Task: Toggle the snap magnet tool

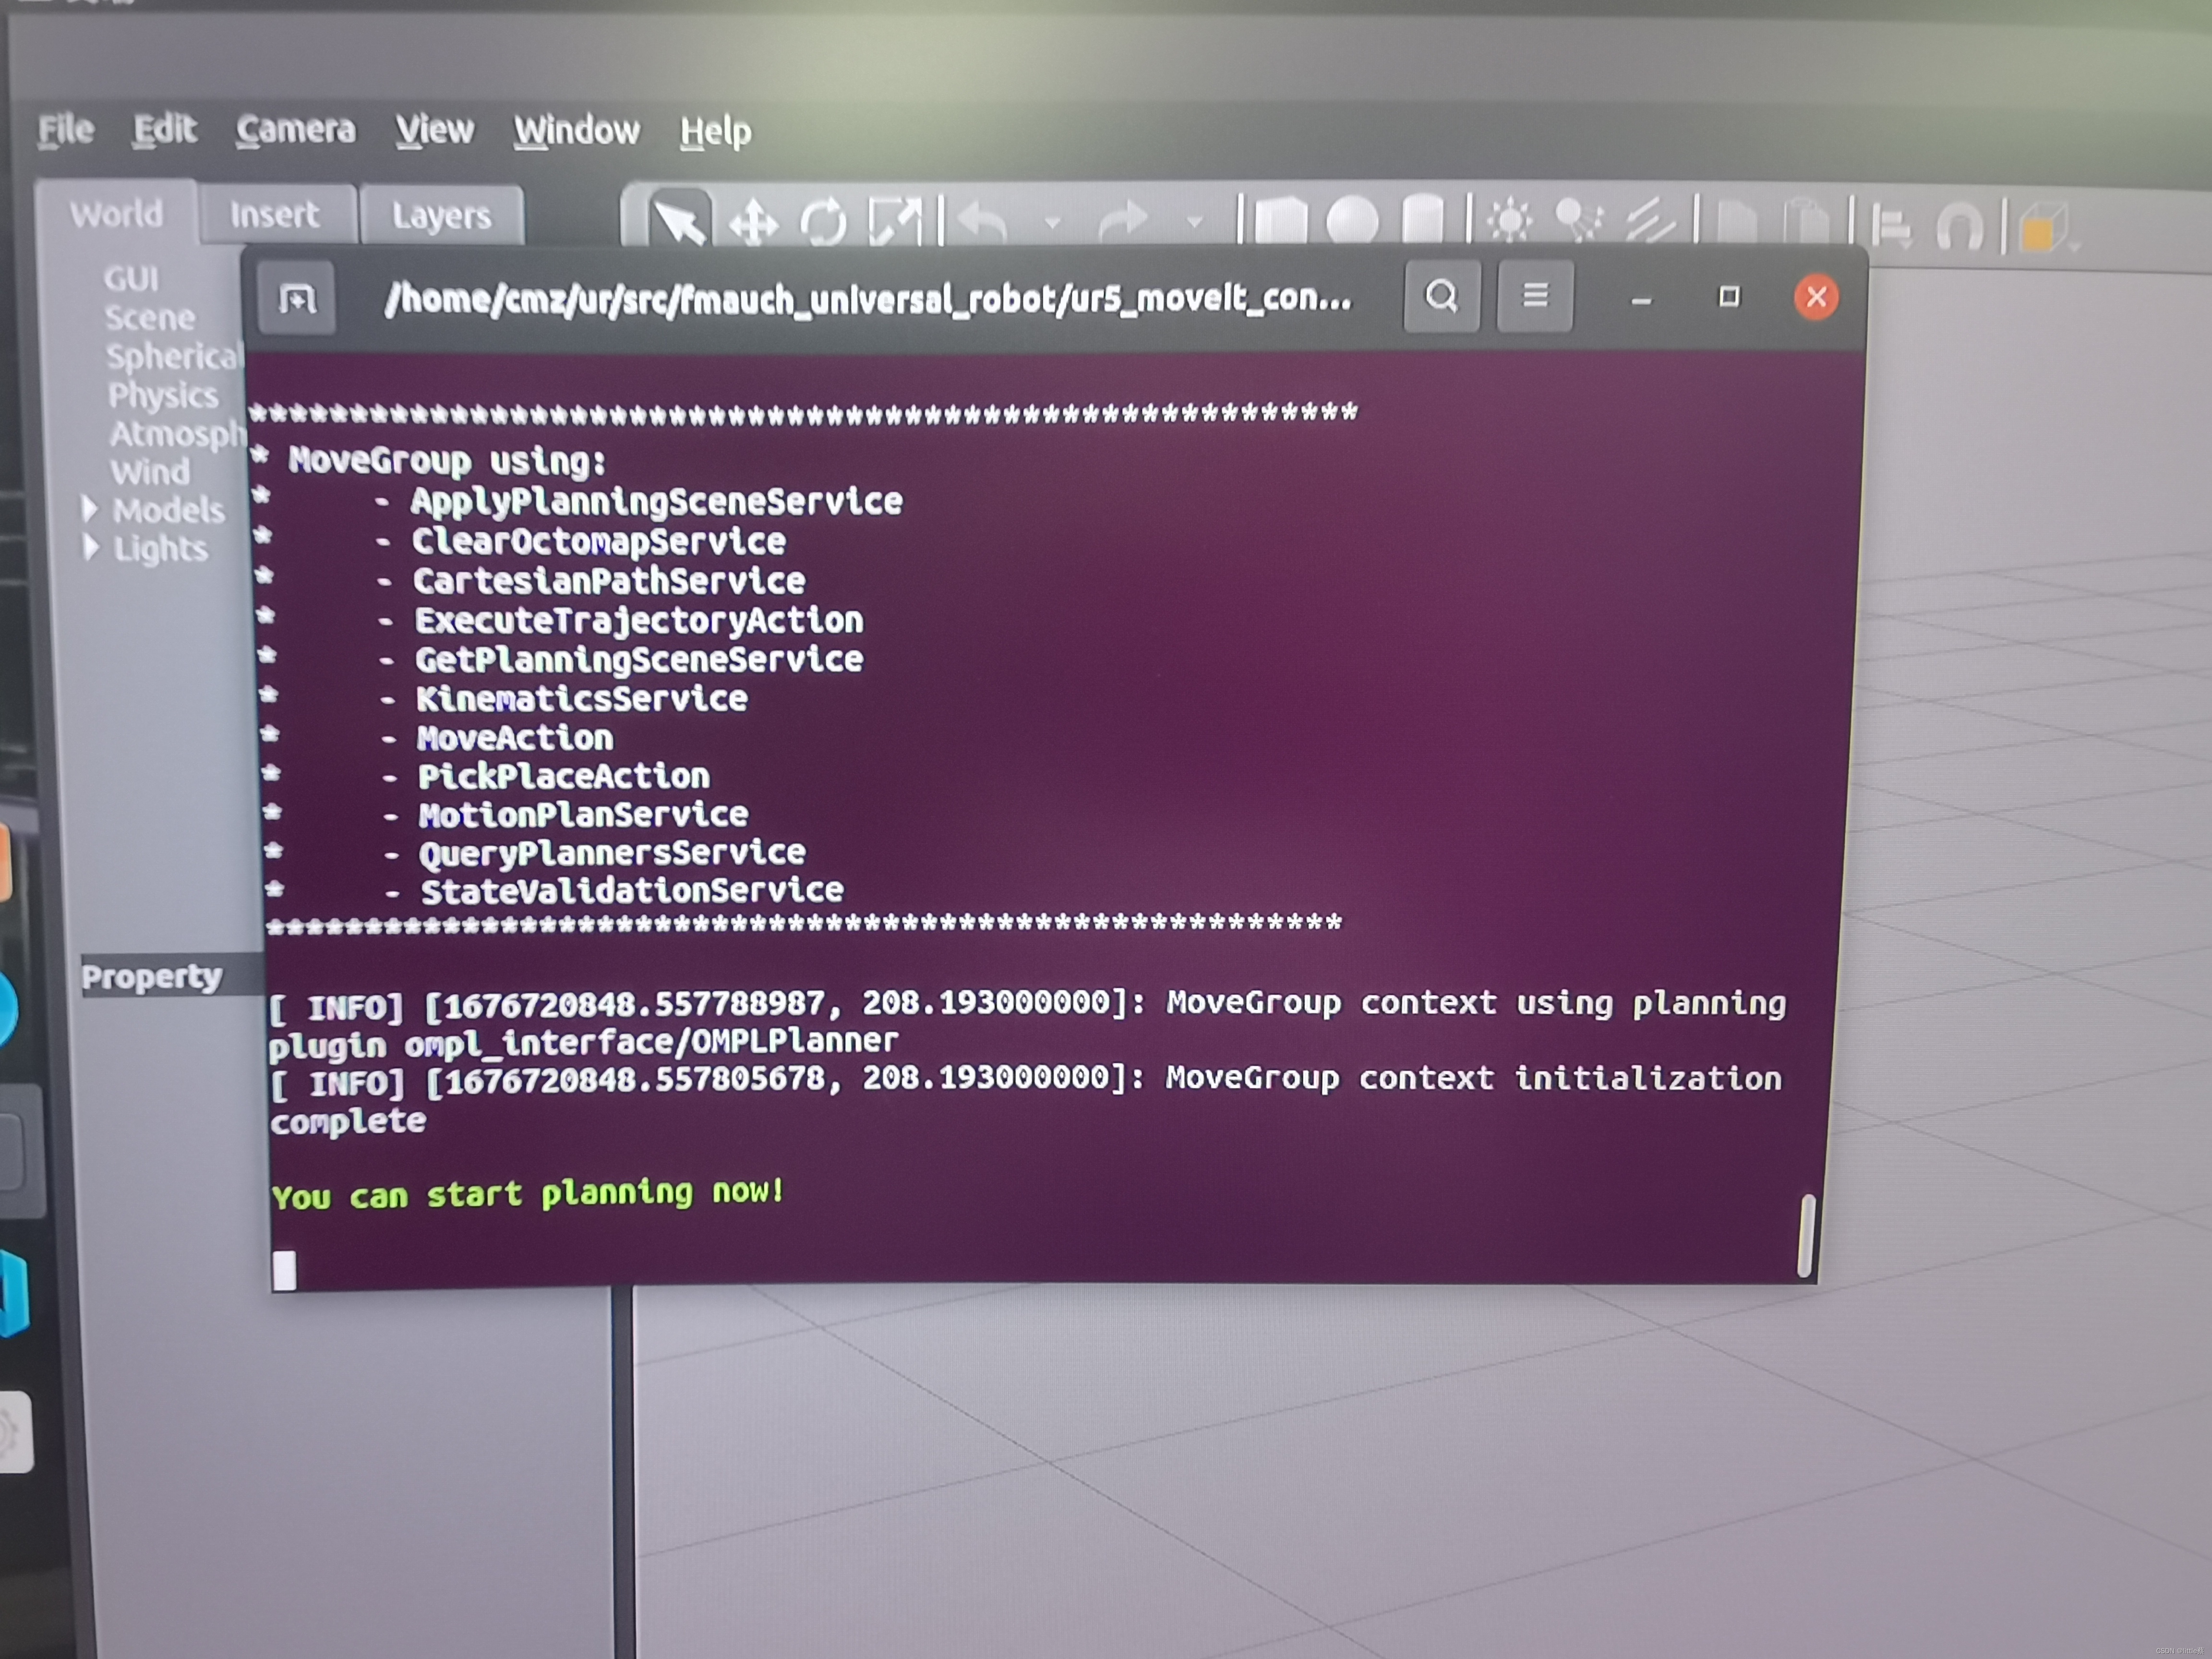Action: (x=1960, y=228)
